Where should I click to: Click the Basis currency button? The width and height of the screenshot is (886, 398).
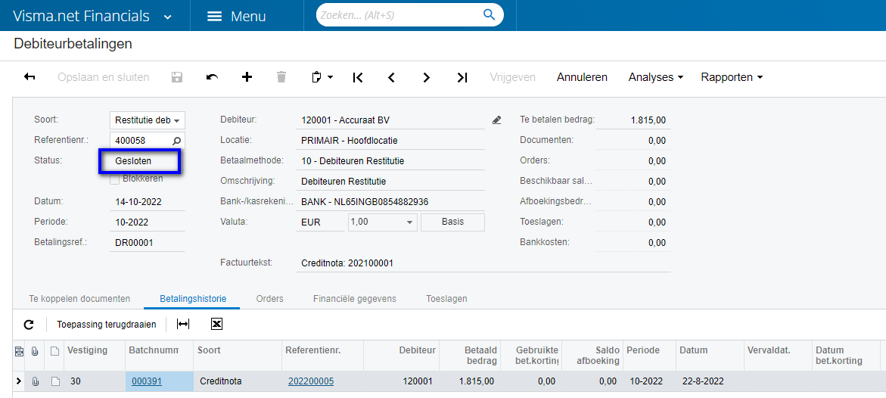pyautogui.click(x=452, y=222)
